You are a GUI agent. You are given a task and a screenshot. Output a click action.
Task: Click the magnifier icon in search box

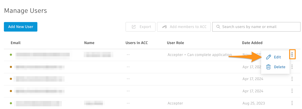click(218, 27)
